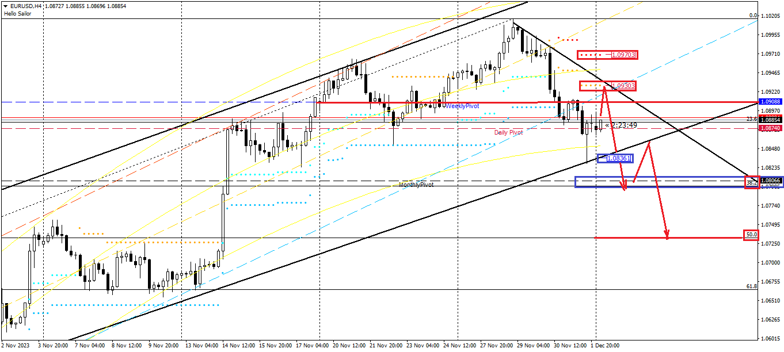Click 1.09710 on the price axis
Viewport: 784px width, 352px height.
(x=771, y=53)
